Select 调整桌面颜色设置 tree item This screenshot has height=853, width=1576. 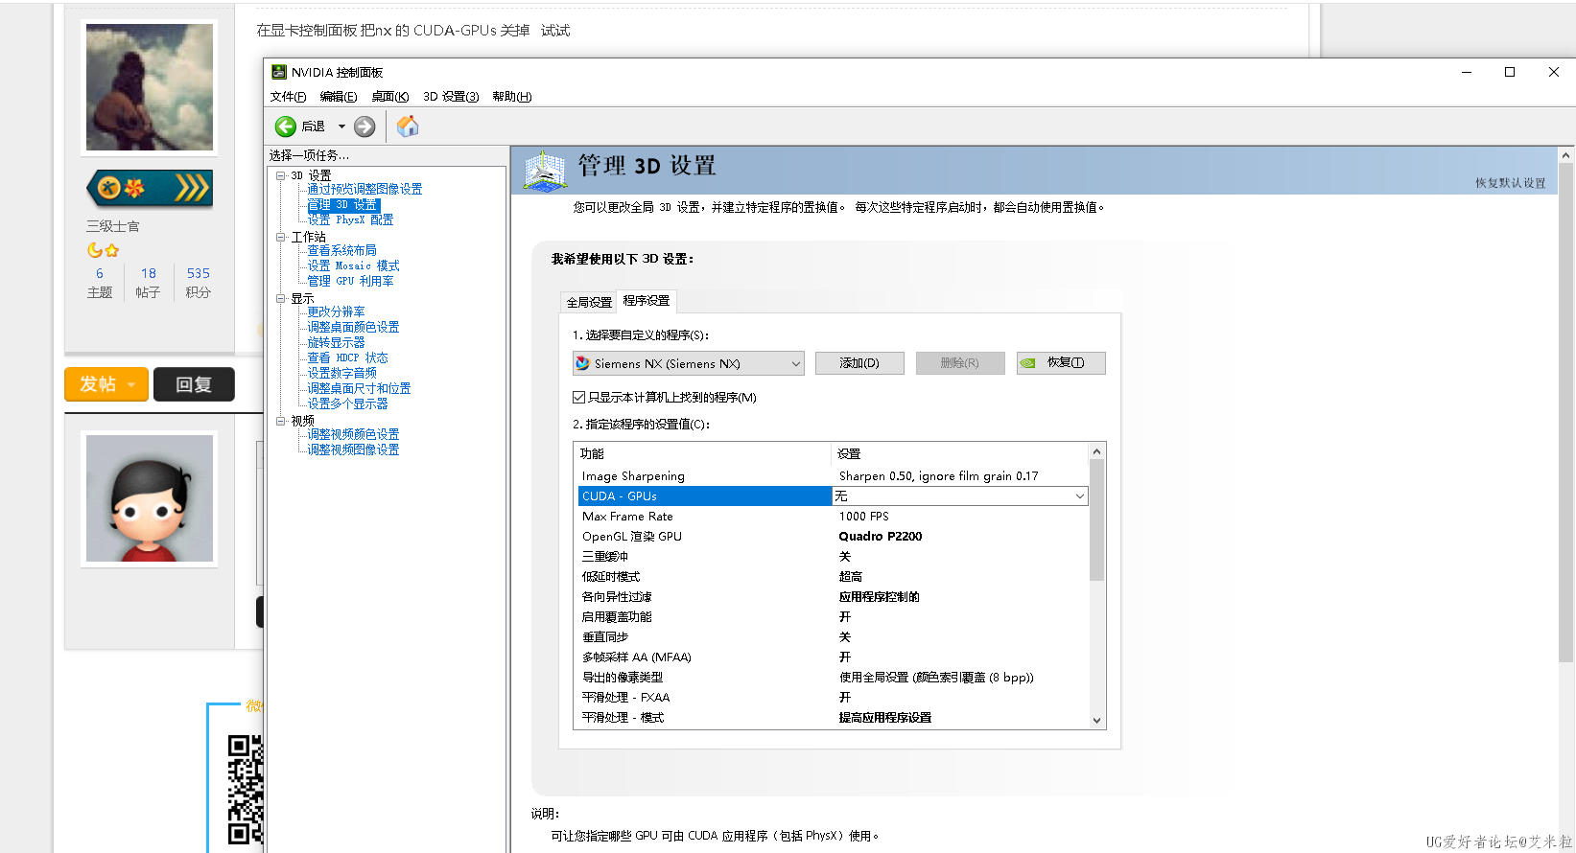click(x=353, y=328)
